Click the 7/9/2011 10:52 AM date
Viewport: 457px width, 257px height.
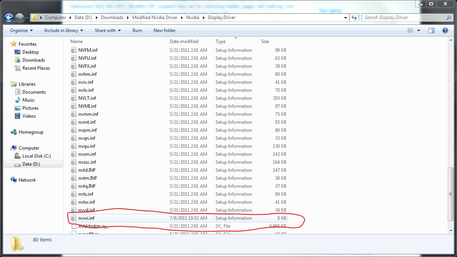(x=189, y=218)
